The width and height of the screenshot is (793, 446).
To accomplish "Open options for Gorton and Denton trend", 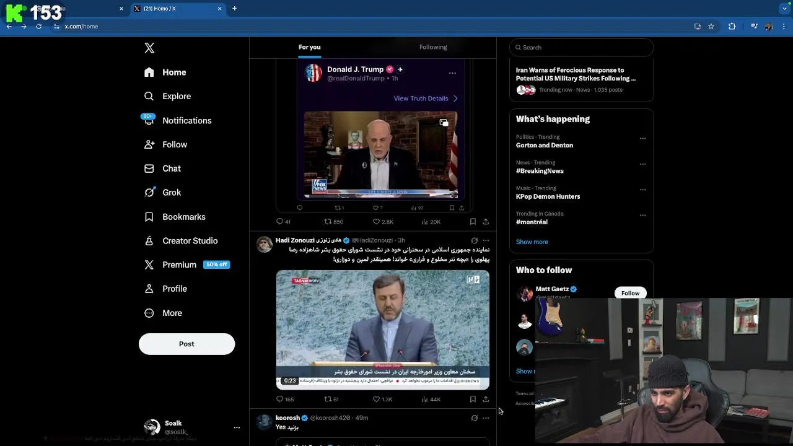I will [x=642, y=139].
